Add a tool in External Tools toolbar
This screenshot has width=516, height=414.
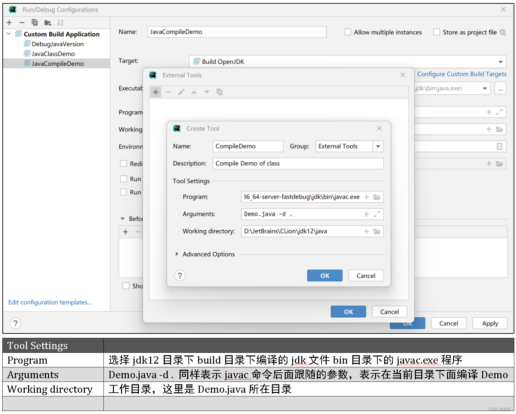(156, 92)
